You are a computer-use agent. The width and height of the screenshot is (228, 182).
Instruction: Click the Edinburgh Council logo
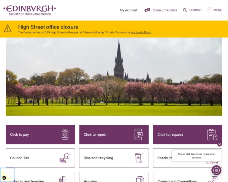30,10
